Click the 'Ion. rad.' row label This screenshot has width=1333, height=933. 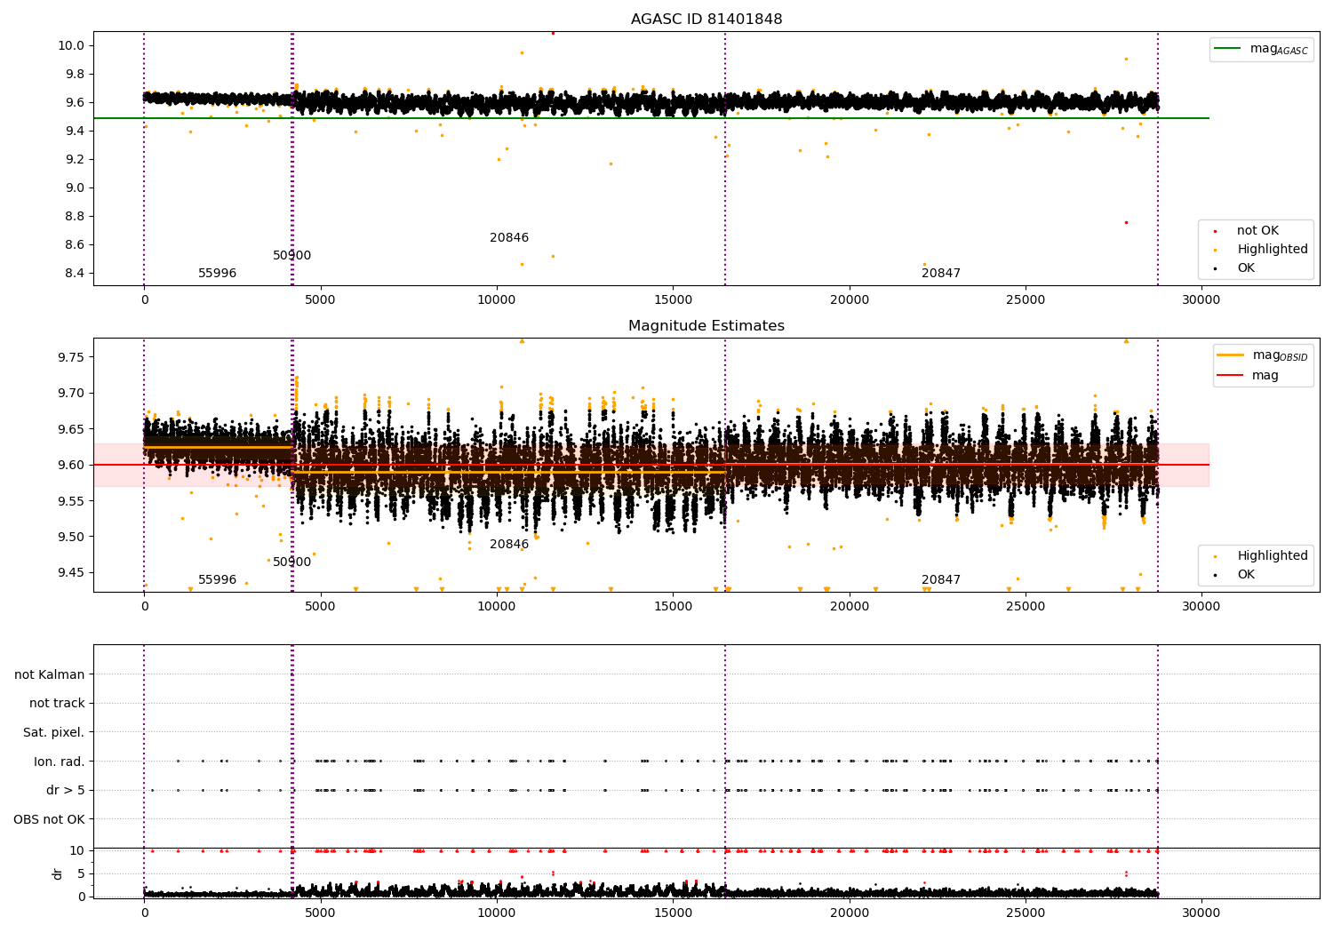pyautogui.click(x=60, y=762)
